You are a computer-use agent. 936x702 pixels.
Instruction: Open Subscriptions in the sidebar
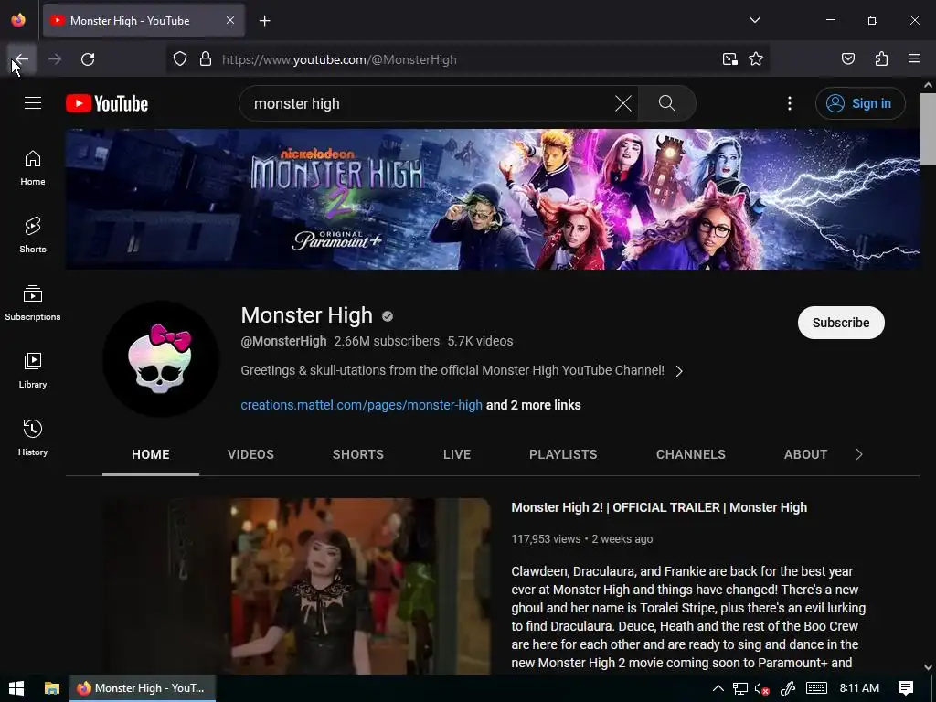tap(33, 303)
